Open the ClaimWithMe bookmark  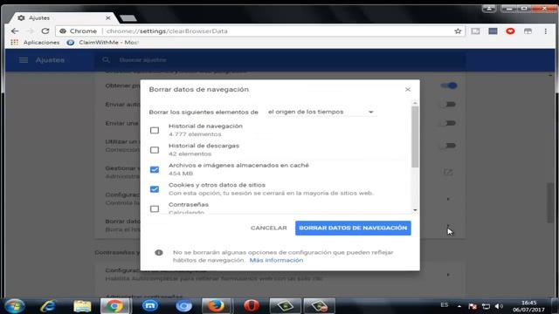[x=103, y=43]
